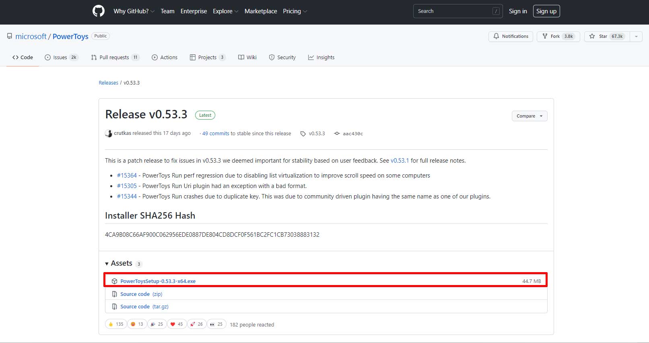
Task: Open issue #15344
Action: tap(127, 196)
